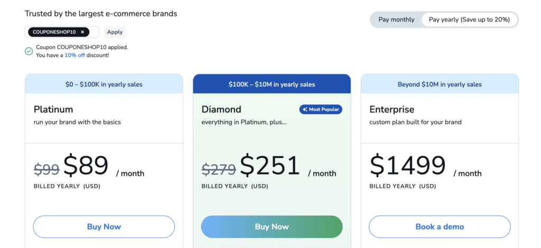Viewport: 541px width, 248px height.
Task: Click Buy Now for the Platinum plan
Action: pos(104,227)
